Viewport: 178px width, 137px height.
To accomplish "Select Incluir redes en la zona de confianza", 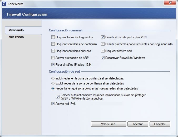I will (x=53, y=78).
